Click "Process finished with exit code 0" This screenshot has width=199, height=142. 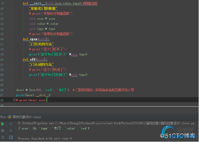click(x=45, y=138)
